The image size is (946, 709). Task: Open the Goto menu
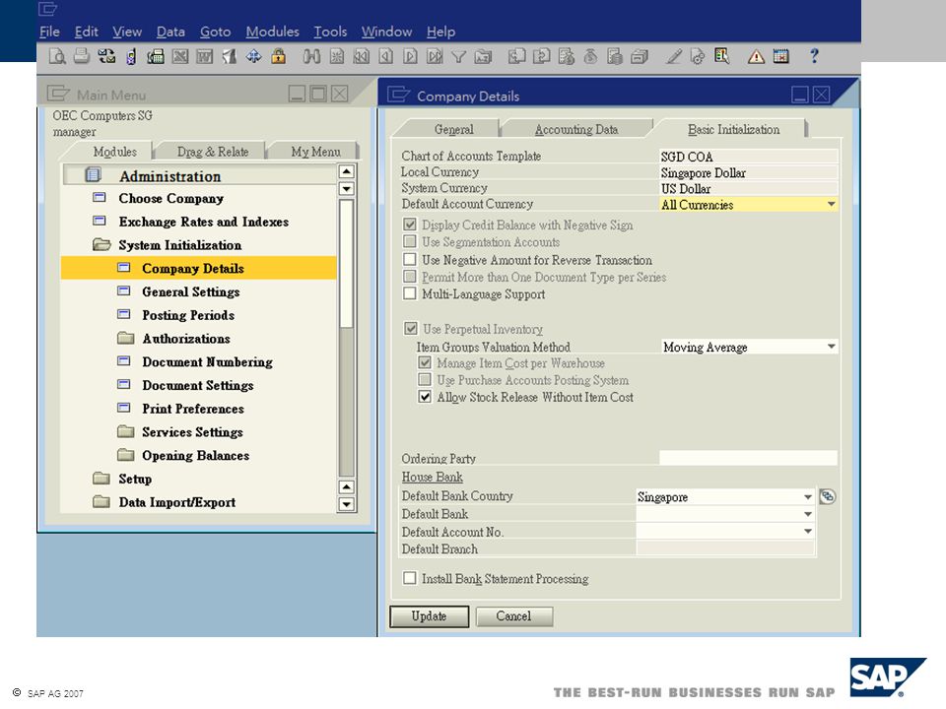216,32
